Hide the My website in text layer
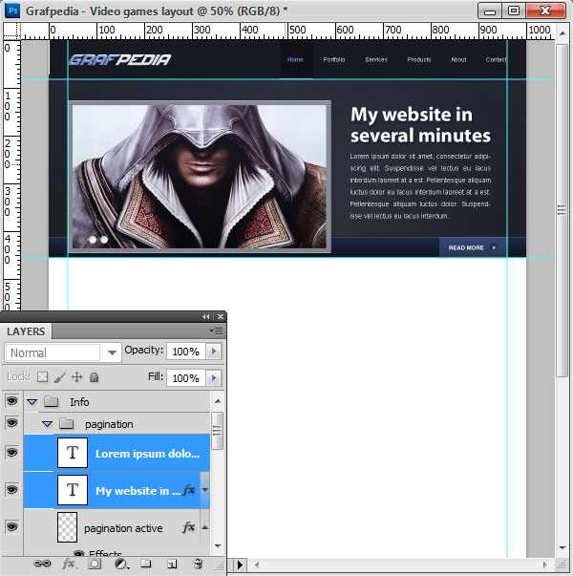Image resolution: width=573 pixels, height=576 pixels. [x=11, y=490]
